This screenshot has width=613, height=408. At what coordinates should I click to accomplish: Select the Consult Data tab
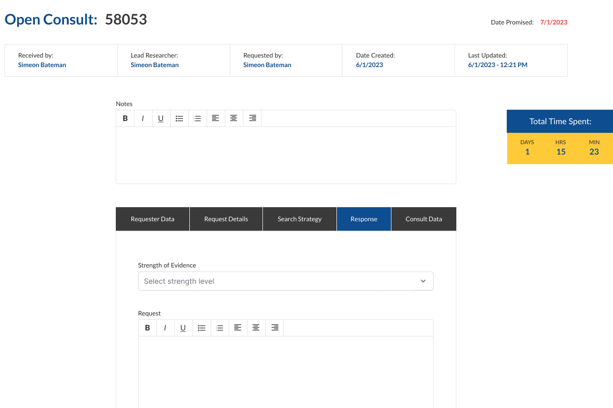click(x=424, y=219)
